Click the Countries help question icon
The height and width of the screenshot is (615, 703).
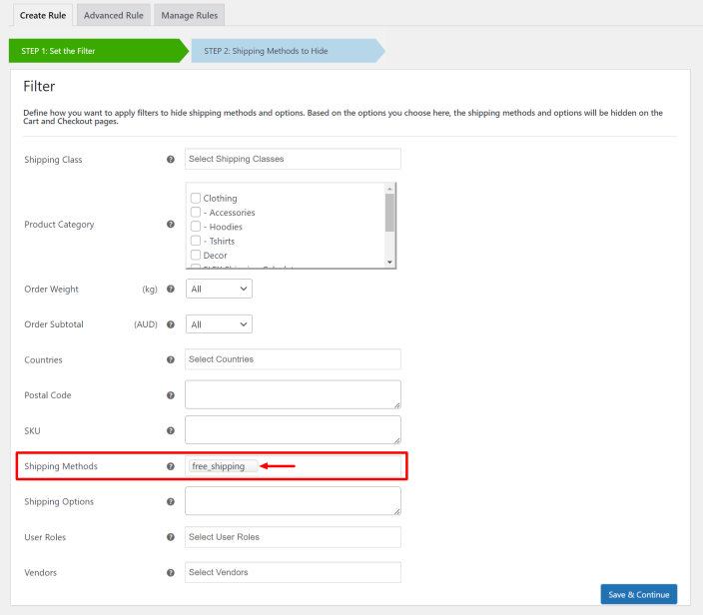coord(171,359)
